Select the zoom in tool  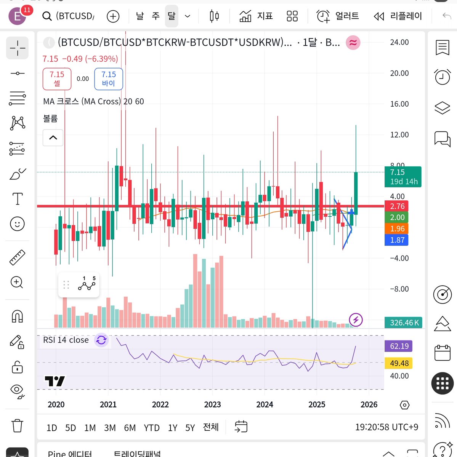point(18,282)
